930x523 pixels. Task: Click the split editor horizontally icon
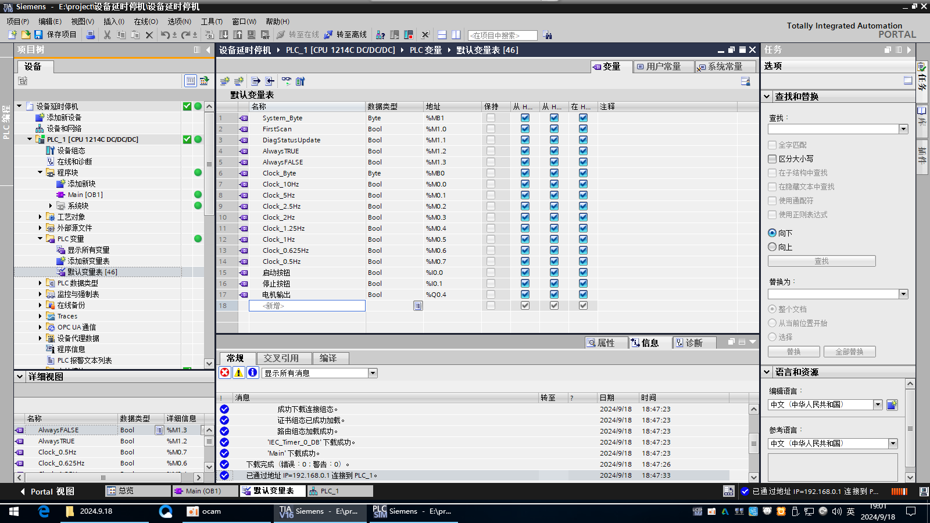pos(442,35)
